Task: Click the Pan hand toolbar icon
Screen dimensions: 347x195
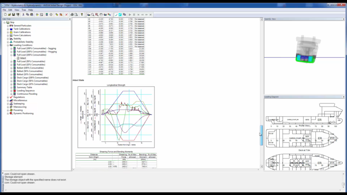Action: pyautogui.click(x=101, y=14)
